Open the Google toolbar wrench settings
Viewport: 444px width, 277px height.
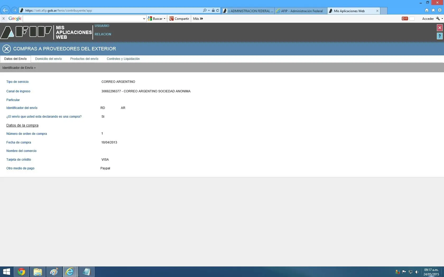point(438,18)
